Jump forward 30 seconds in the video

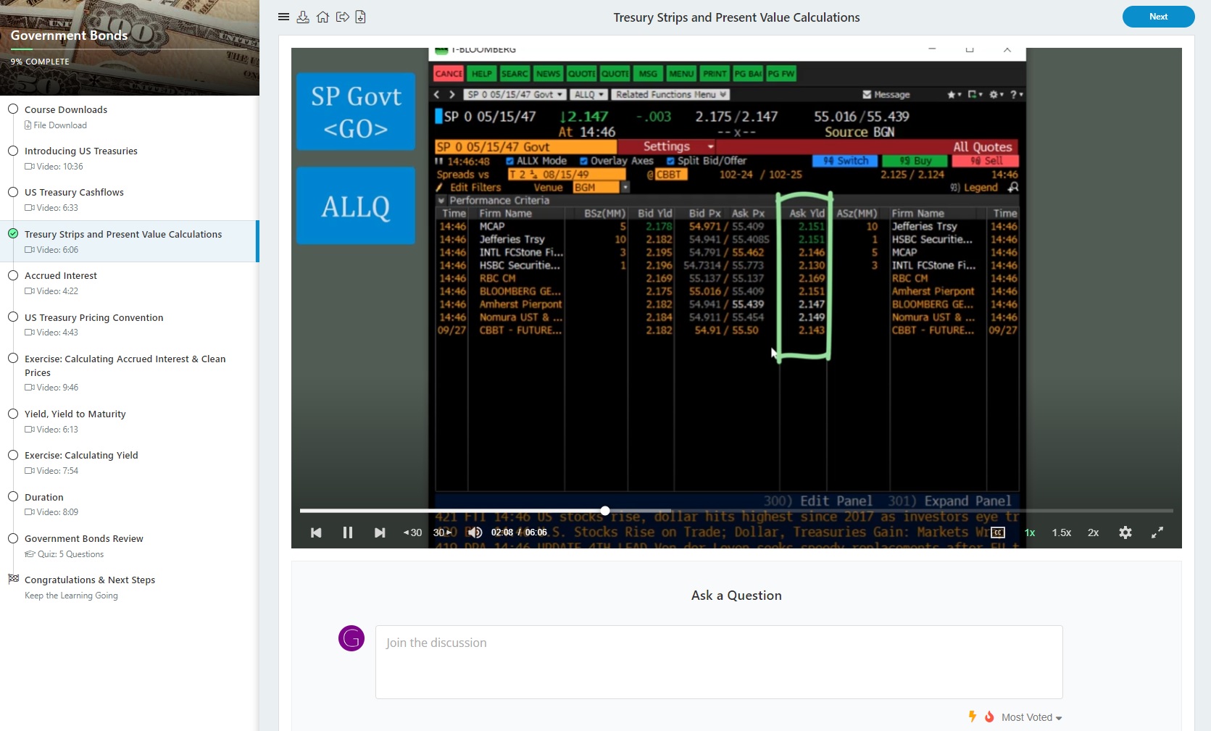point(442,532)
